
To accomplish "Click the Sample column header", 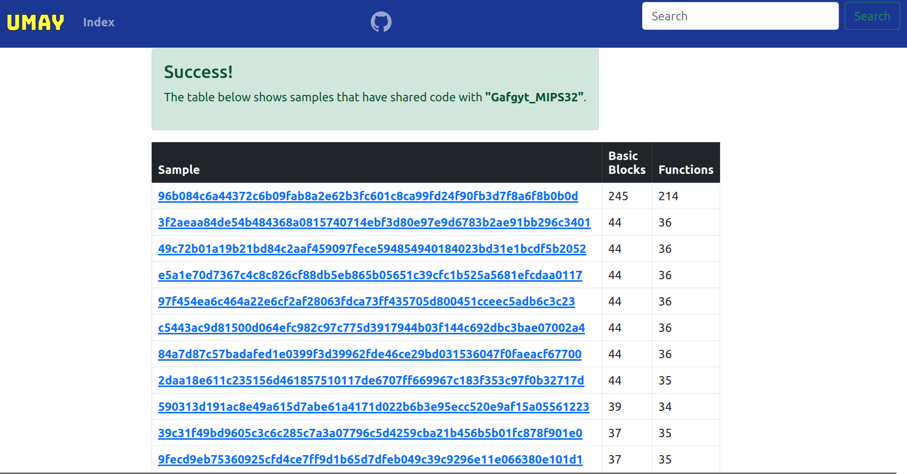I will tap(179, 170).
